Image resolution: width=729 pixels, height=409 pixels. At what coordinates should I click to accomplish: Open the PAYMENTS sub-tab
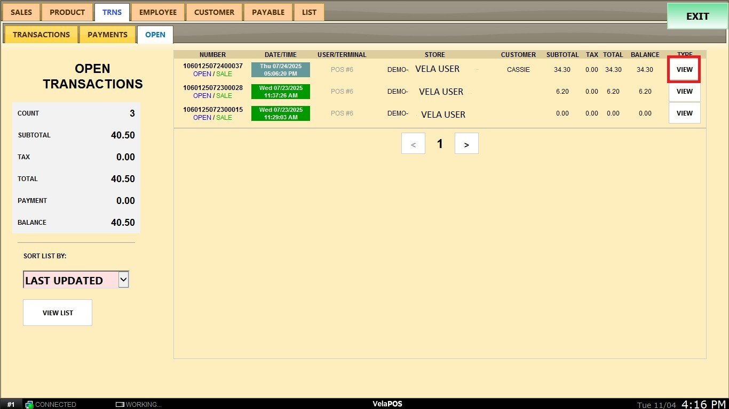[107, 35]
